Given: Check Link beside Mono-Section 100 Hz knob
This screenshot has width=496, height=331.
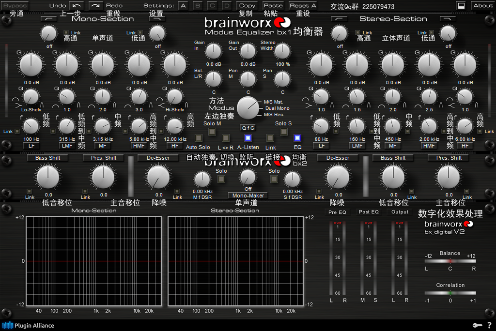Looking at the screenshot, I should [17, 131].
